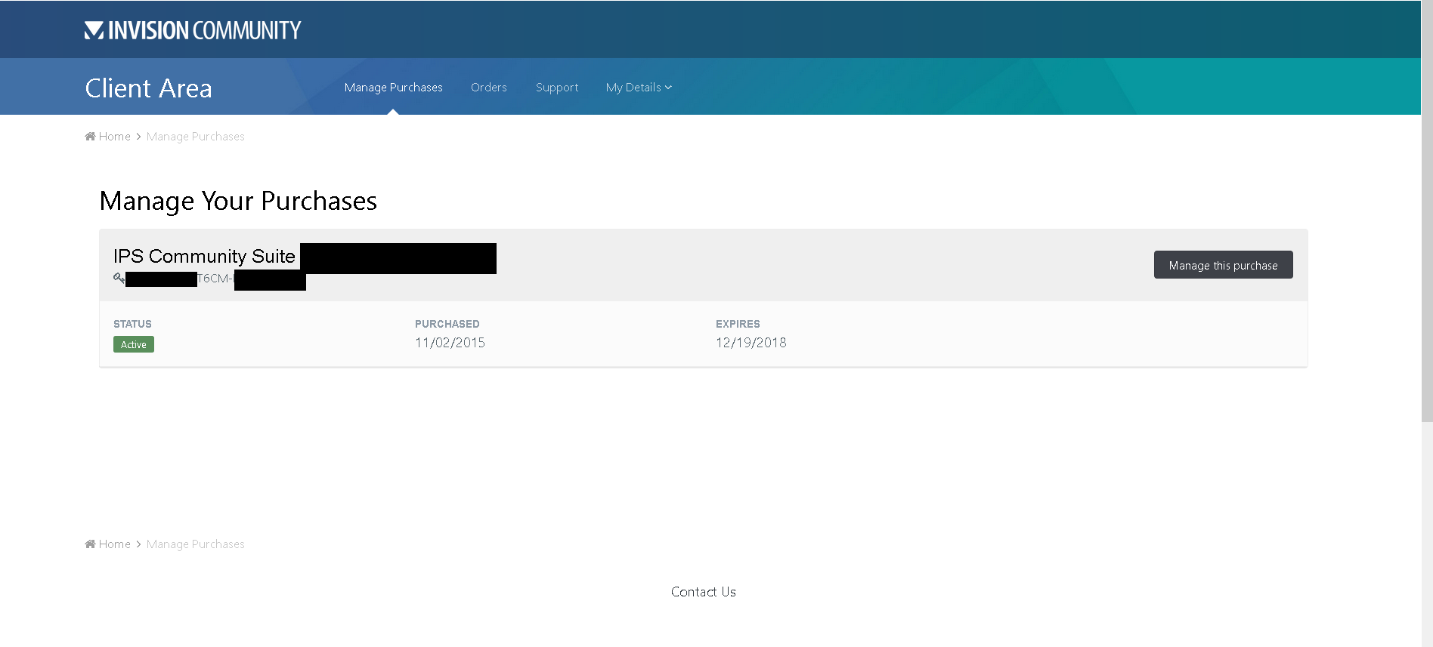
Task: Click the page vertical scrollbar thumb
Action: 1427,211
